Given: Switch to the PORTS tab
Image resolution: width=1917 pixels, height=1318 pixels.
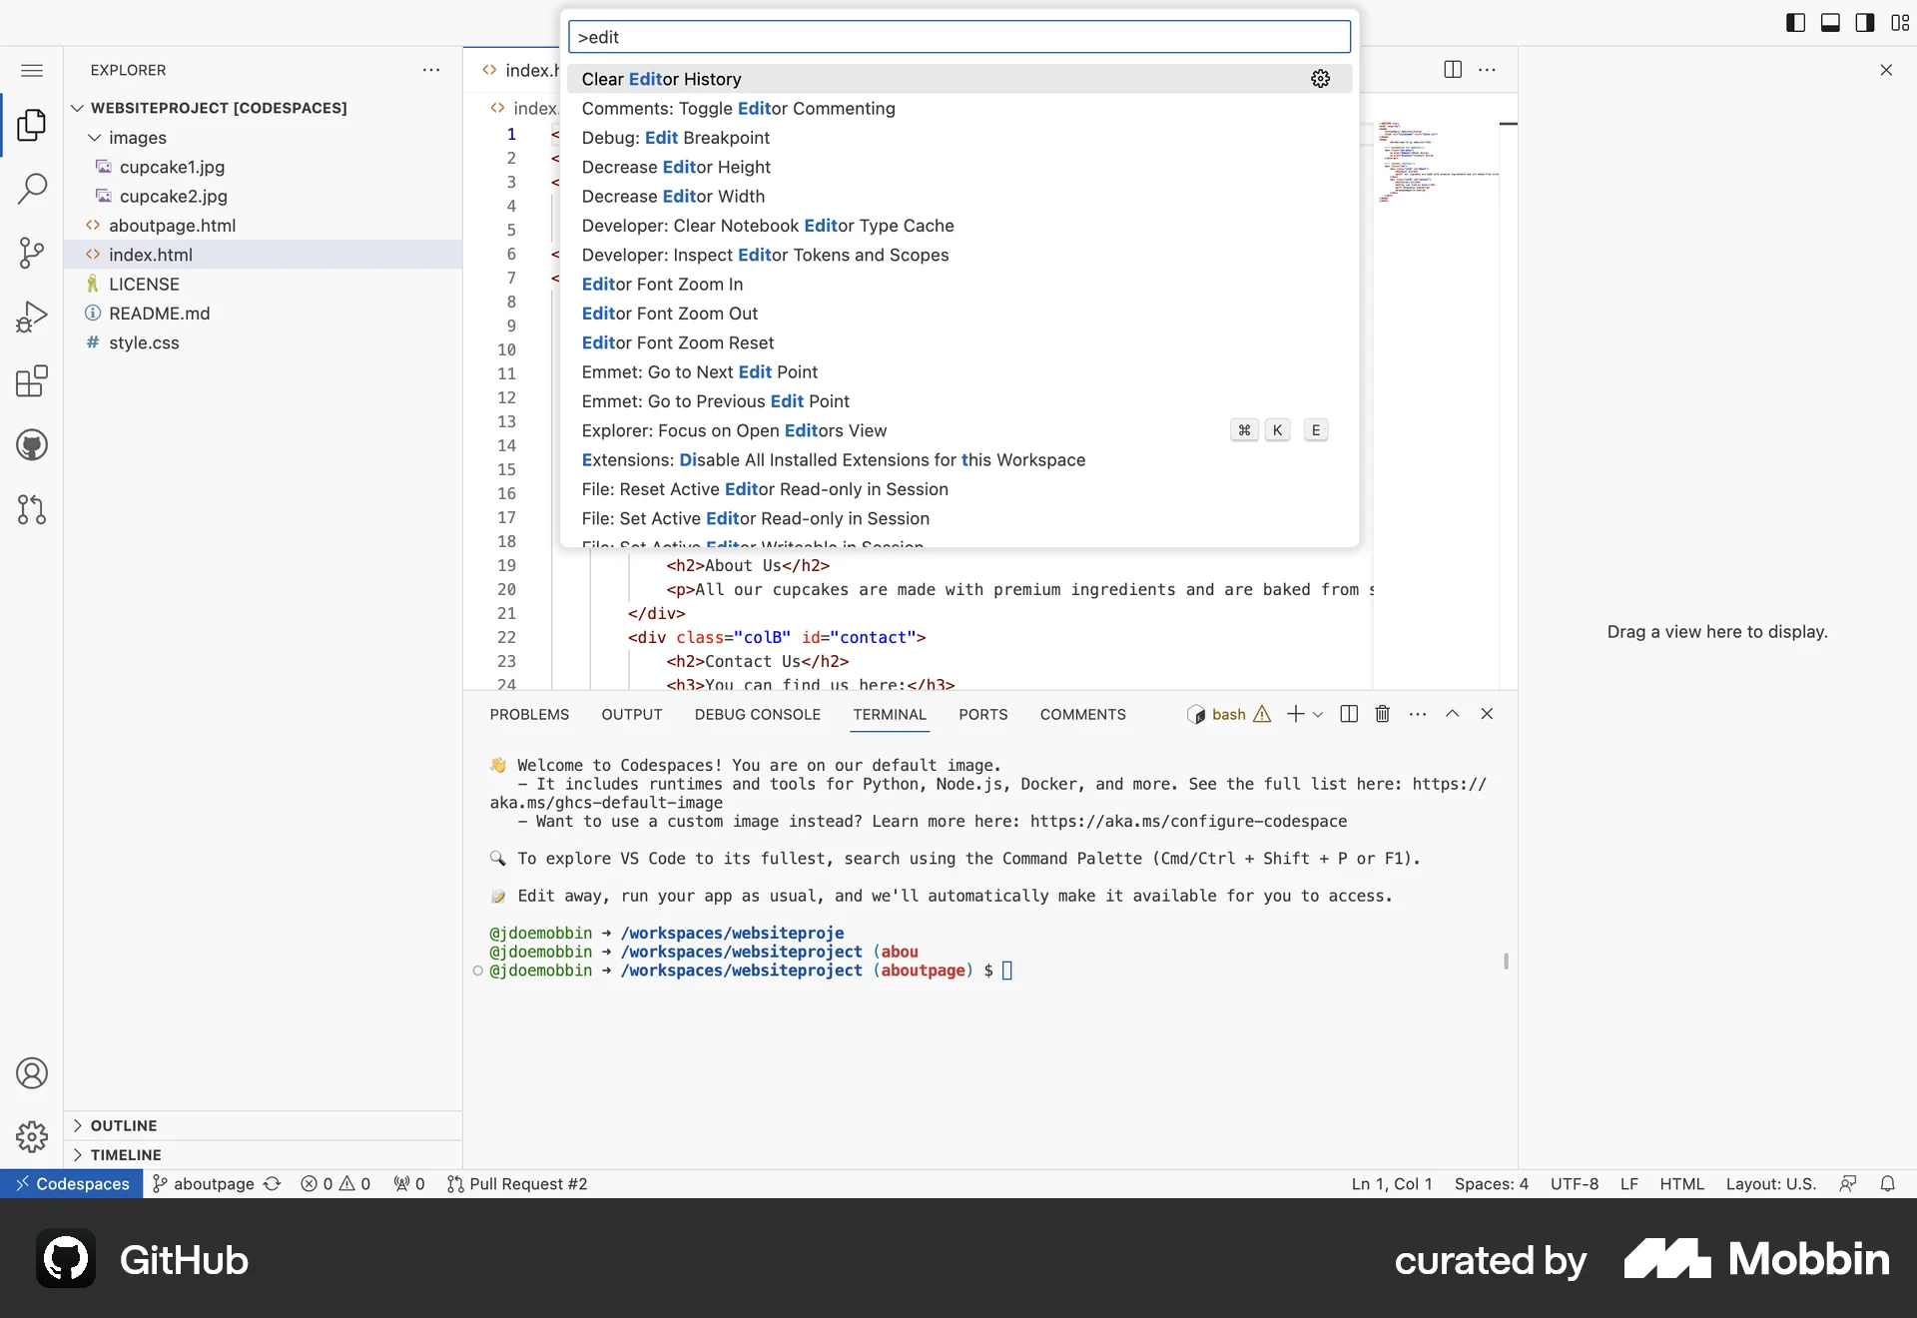Looking at the screenshot, I should click(982, 714).
